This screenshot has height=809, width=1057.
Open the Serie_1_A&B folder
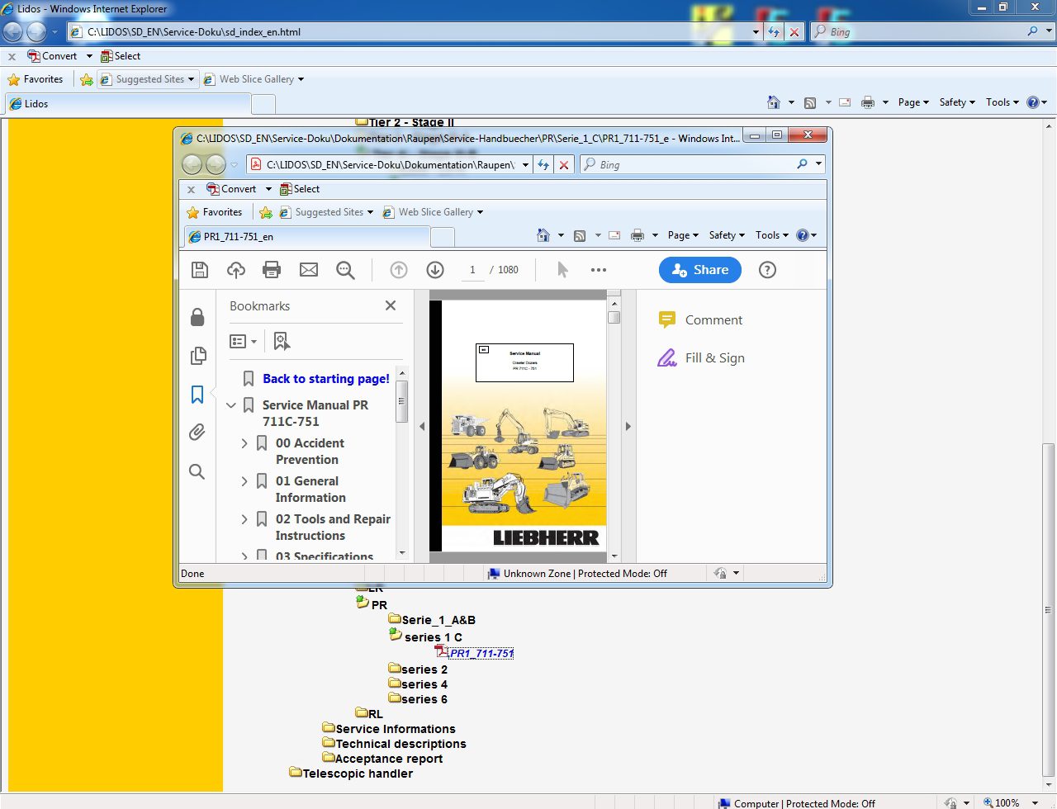coord(432,620)
